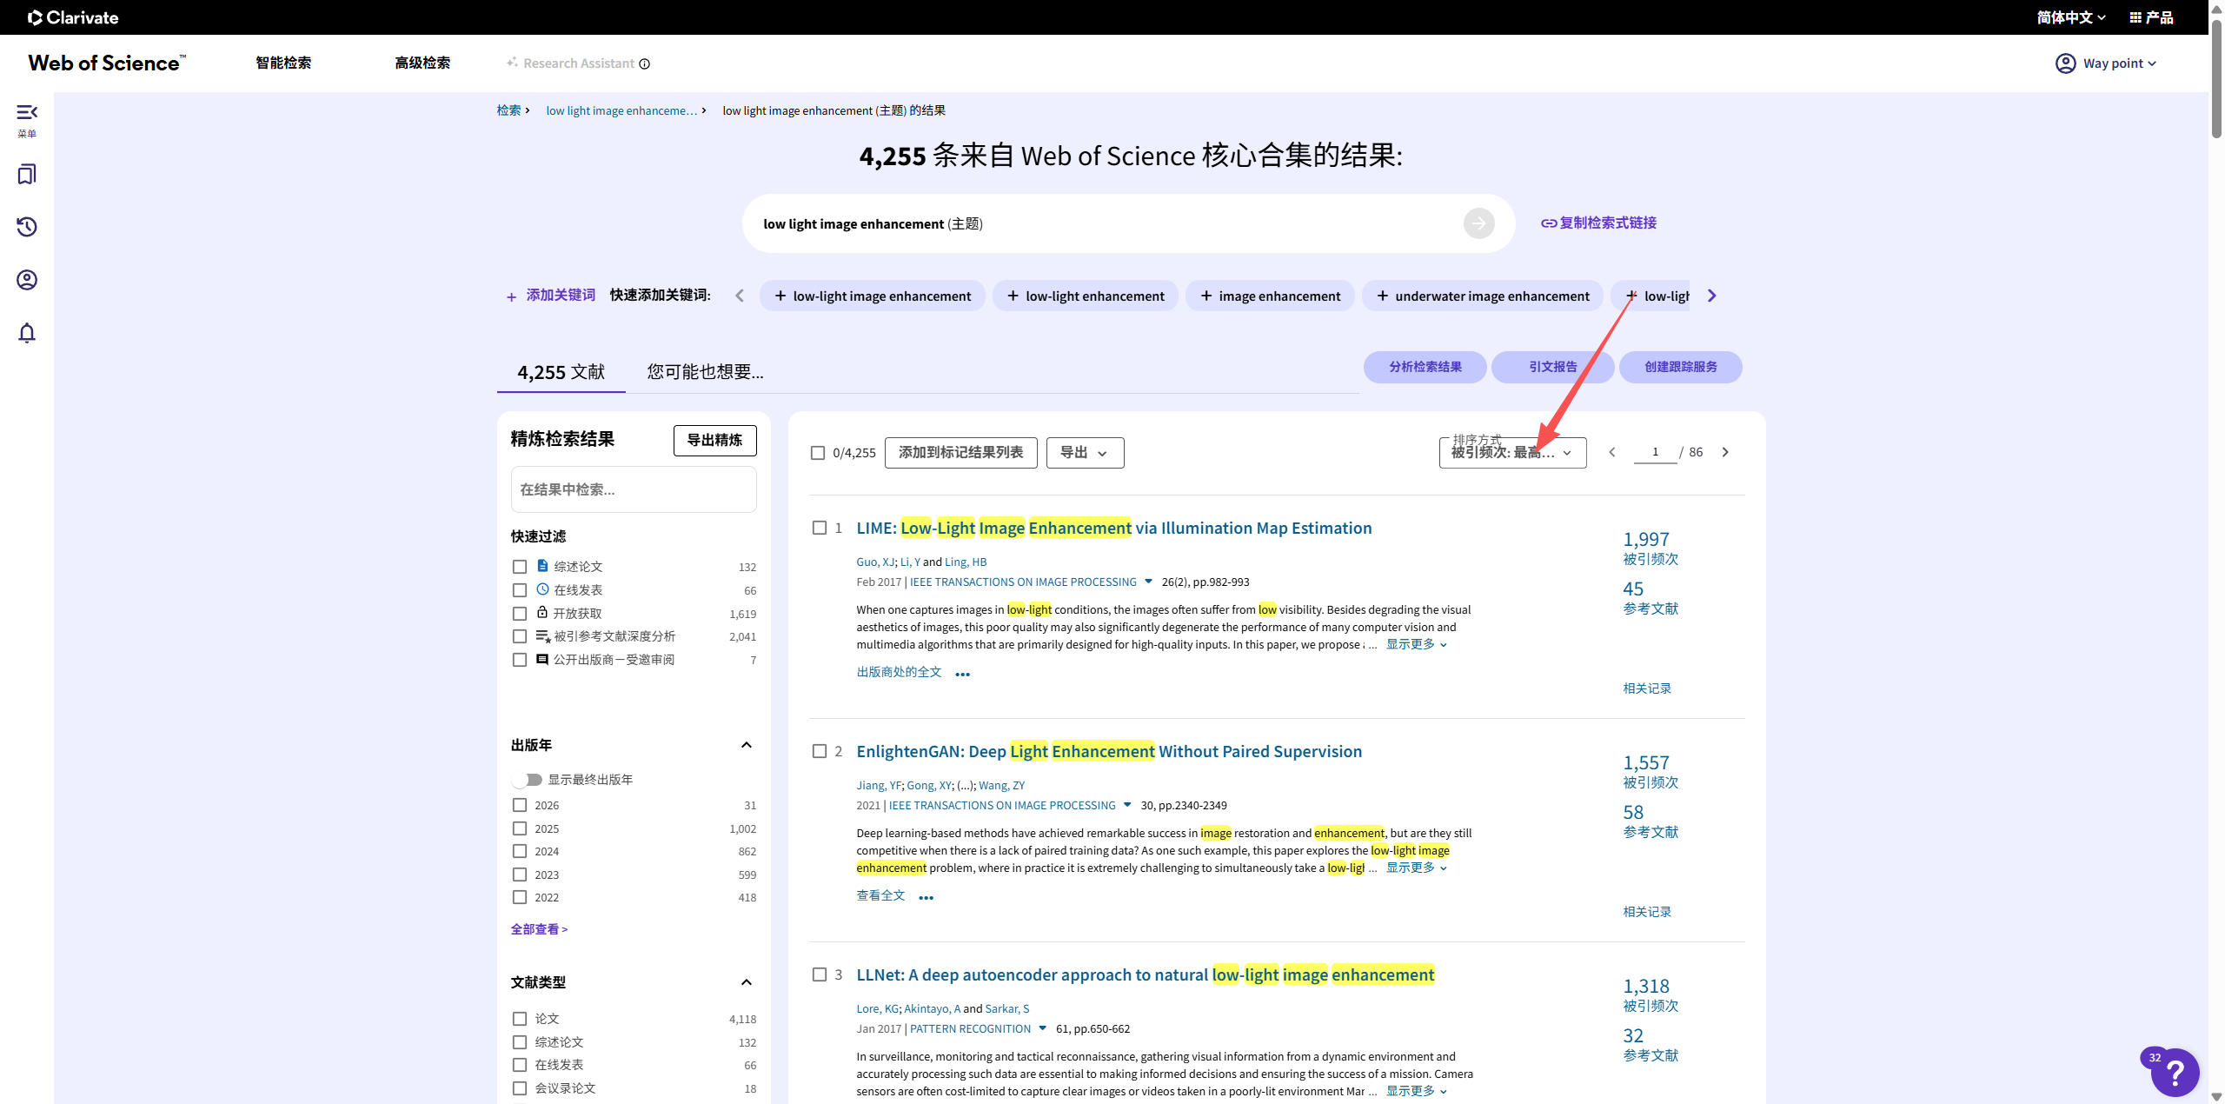This screenshot has height=1104, width=2225.
Task: Click the 在结果中检索 search field
Action: click(x=633, y=490)
